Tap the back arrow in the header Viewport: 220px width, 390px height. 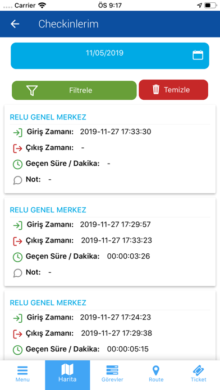(x=15, y=24)
